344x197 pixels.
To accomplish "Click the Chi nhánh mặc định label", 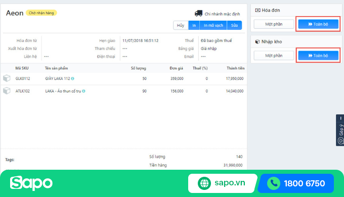I will point(222,14).
